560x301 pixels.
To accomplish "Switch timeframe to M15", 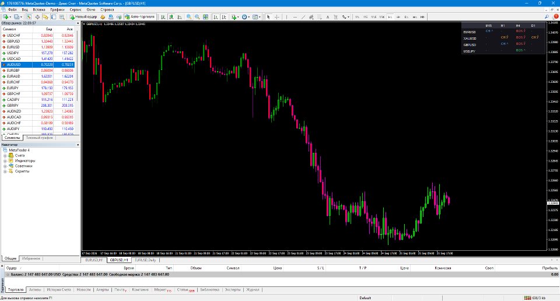I will click(x=373, y=17).
